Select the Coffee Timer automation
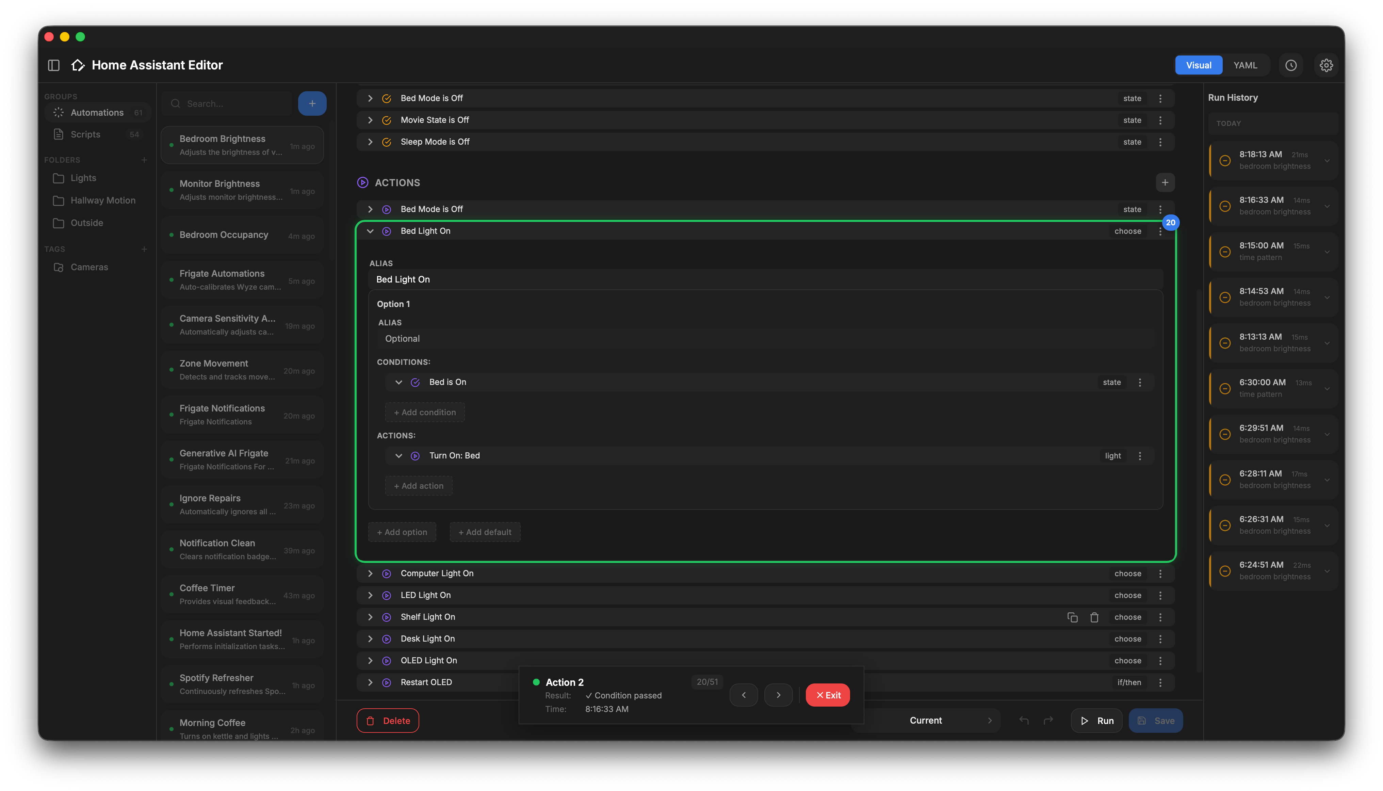 242,594
